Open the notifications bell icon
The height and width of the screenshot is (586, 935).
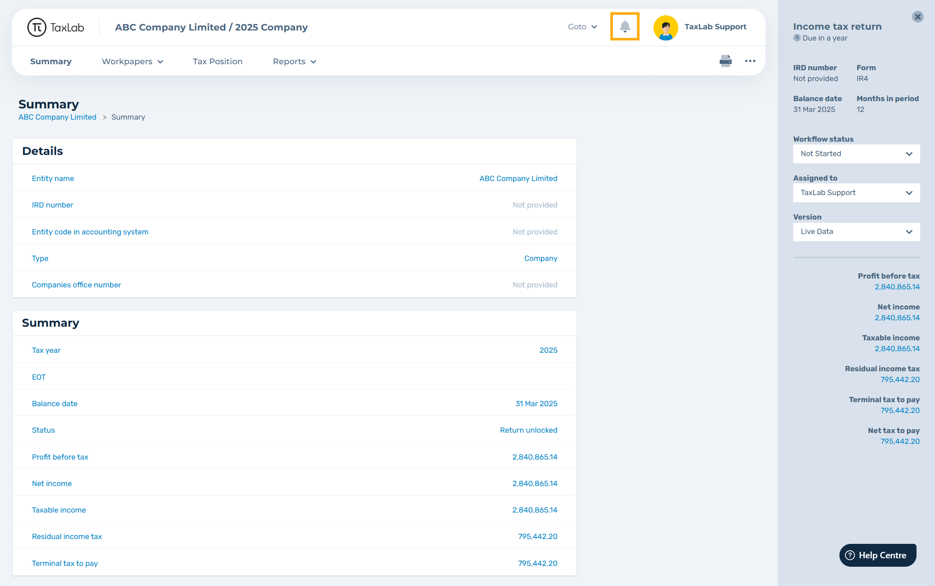pyautogui.click(x=625, y=26)
